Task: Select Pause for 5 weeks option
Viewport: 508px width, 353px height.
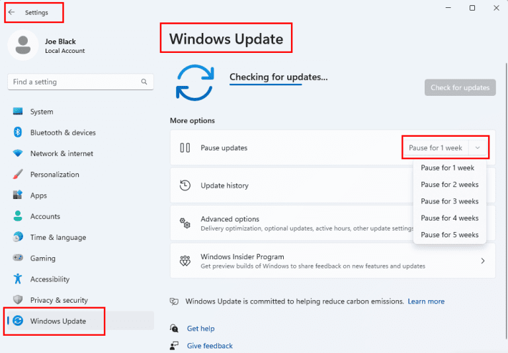Action: click(x=449, y=235)
